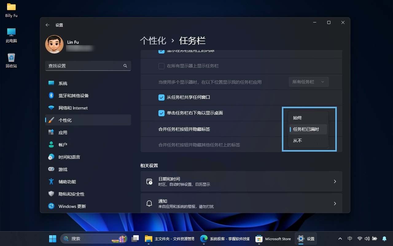Open 帐户 settings
The height and width of the screenshot is (246, 393).
click(x=63, y=145)
